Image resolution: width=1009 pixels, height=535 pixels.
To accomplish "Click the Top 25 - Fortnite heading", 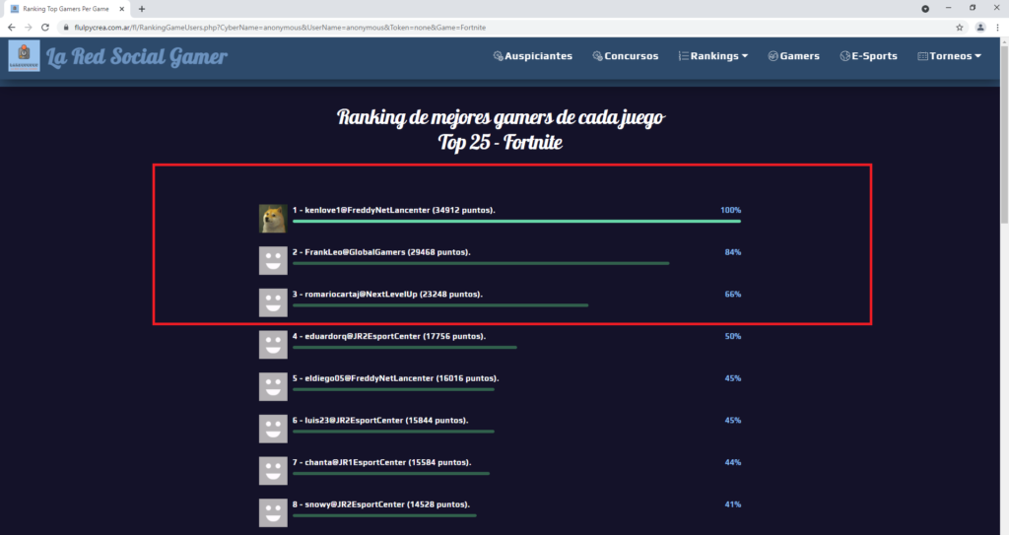I will pyautogui.click(x=500, y=142).
